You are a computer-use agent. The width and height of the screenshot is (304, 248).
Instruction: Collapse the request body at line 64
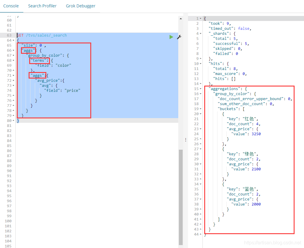click(x=14, y=40)
